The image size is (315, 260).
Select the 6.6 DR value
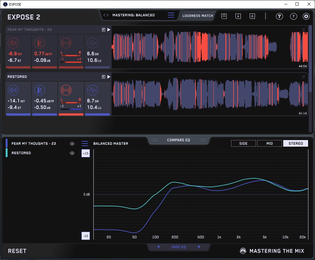click(x=93, y=54)
